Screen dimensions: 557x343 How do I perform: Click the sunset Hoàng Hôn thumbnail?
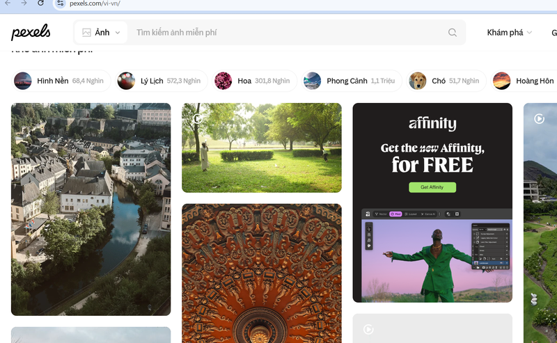click(501, 81)
